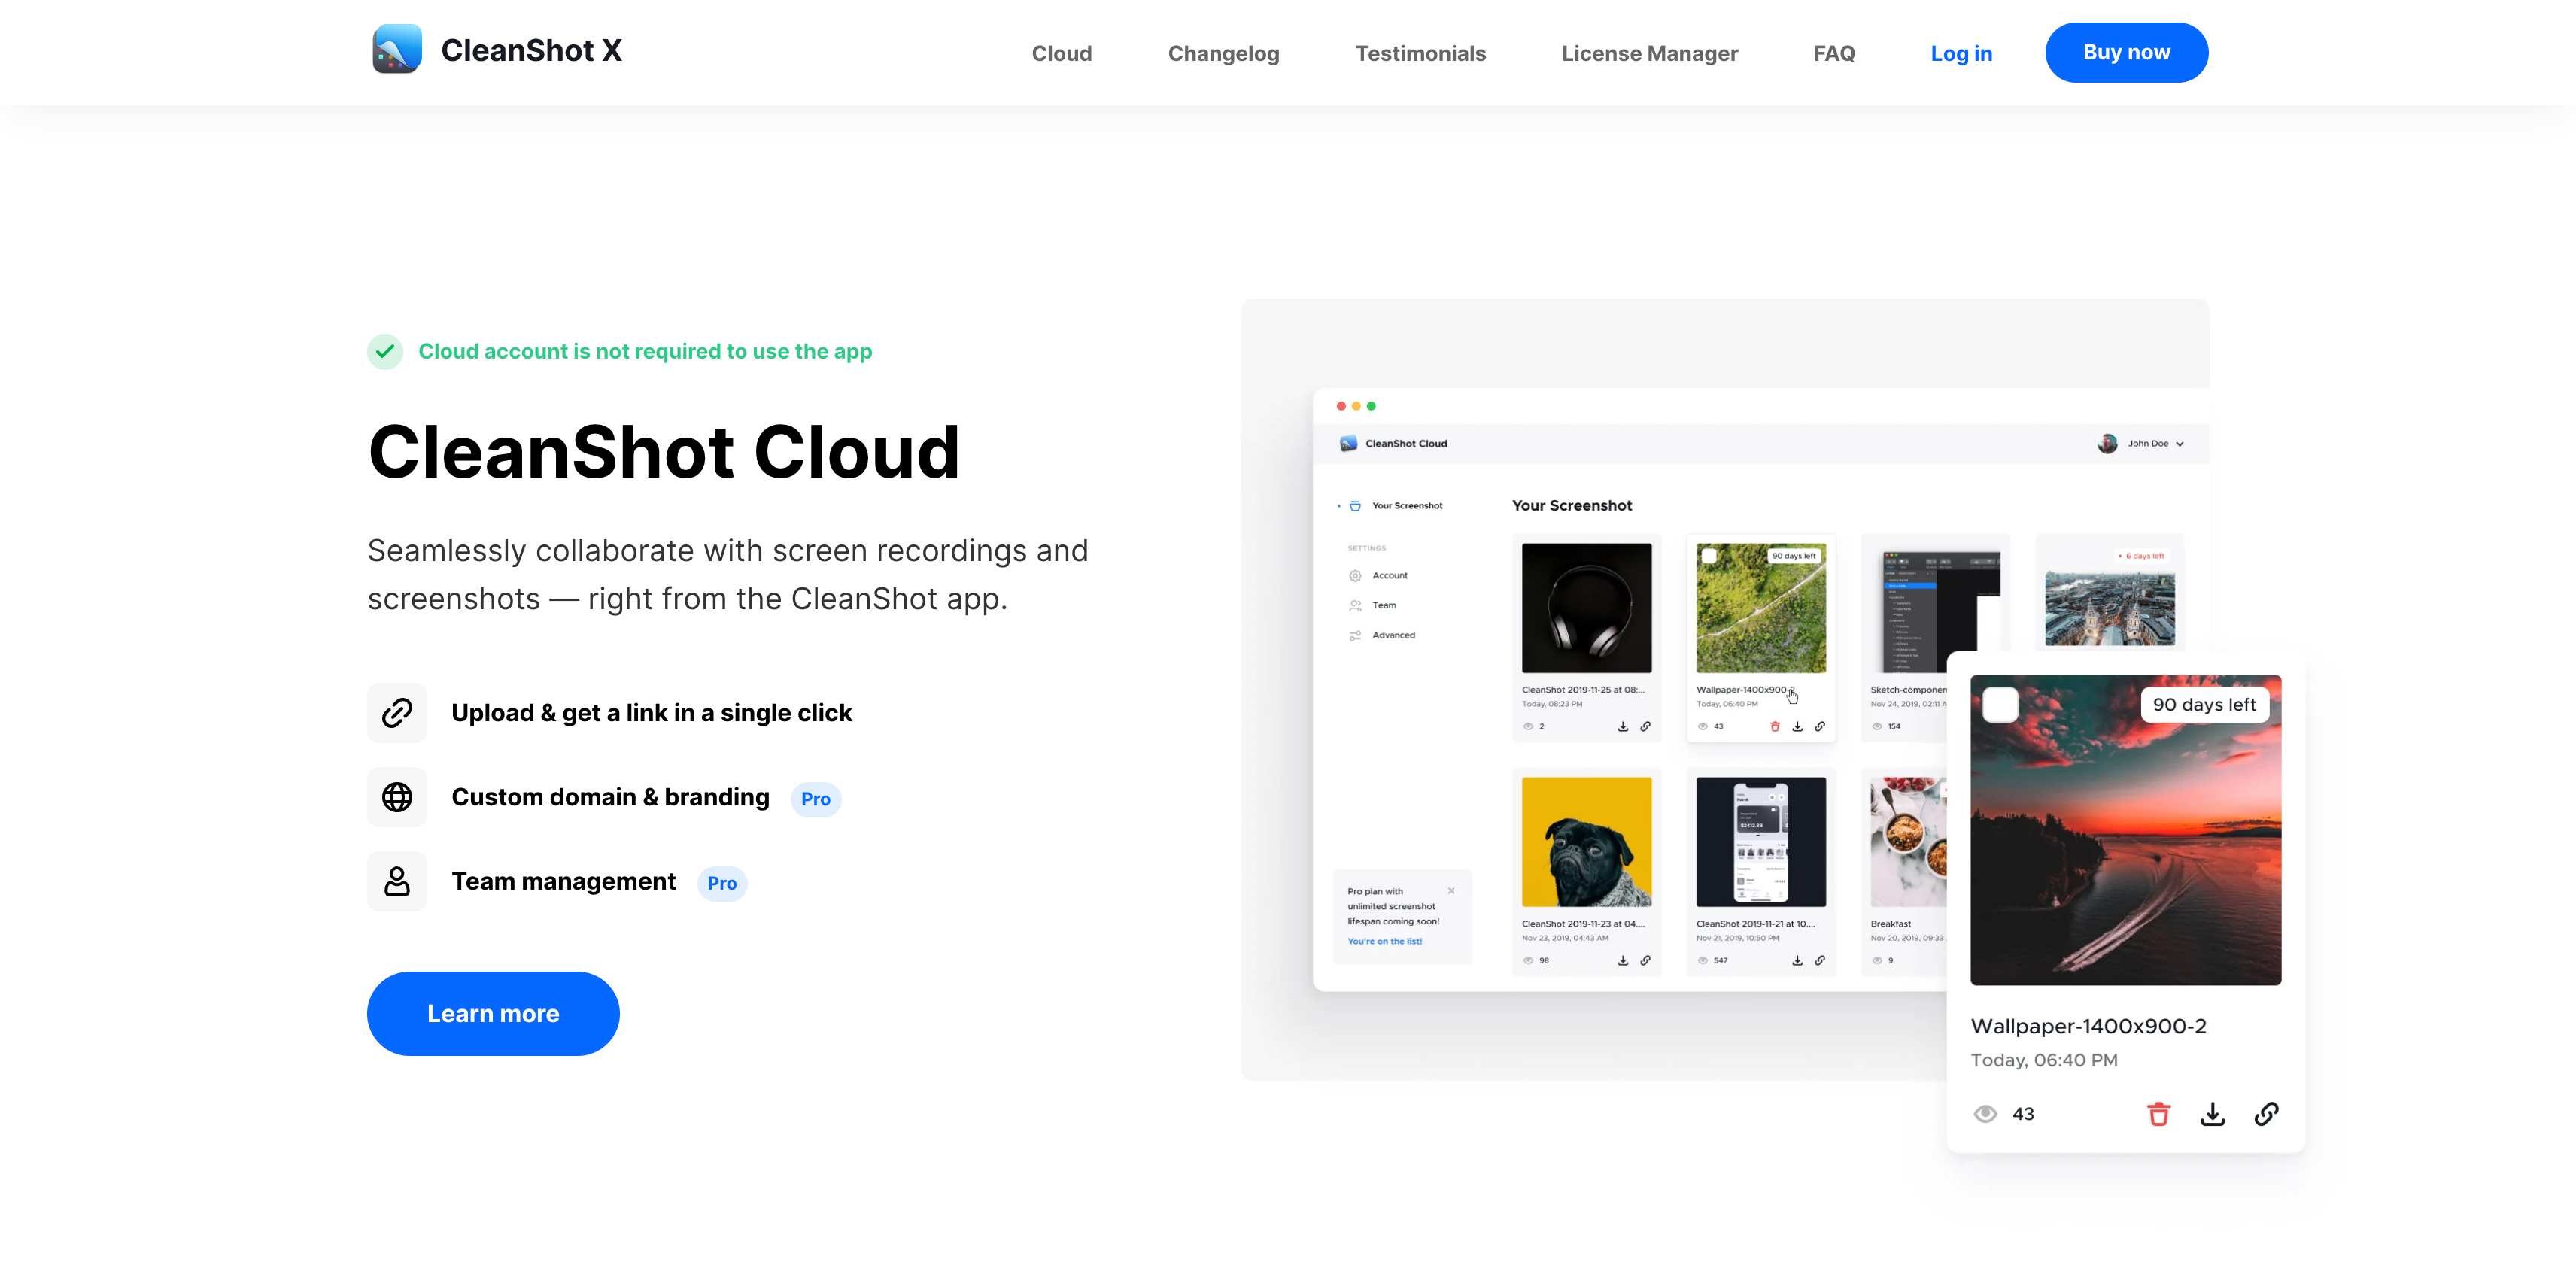Close the Pro plan notice
The height and width of the screenshot is (1286, 2576).
pyautogui.click(x=1451, y=891)
